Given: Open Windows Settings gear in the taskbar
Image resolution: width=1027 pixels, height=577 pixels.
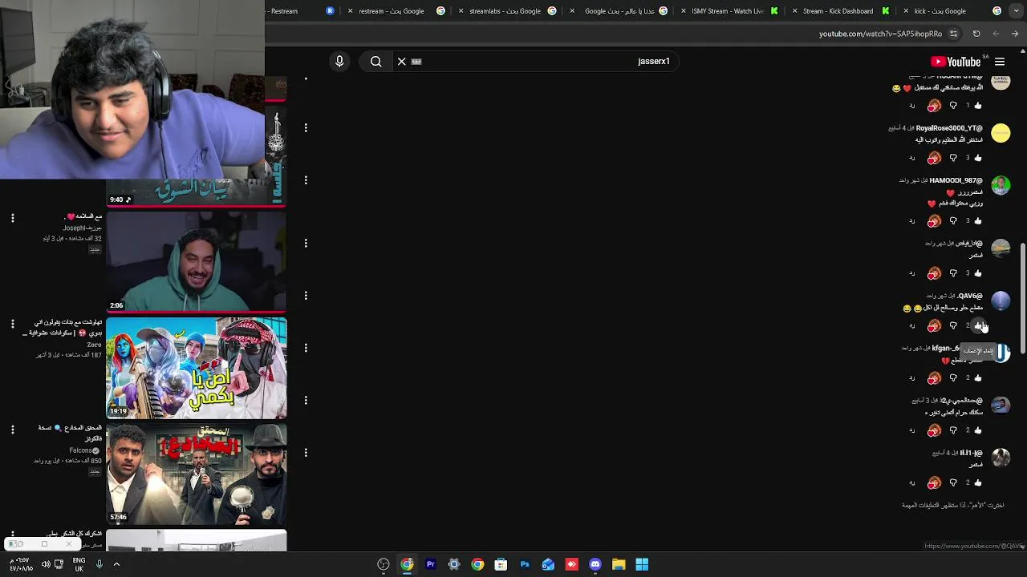Looking at the screenshot, I should click(454, 564).
